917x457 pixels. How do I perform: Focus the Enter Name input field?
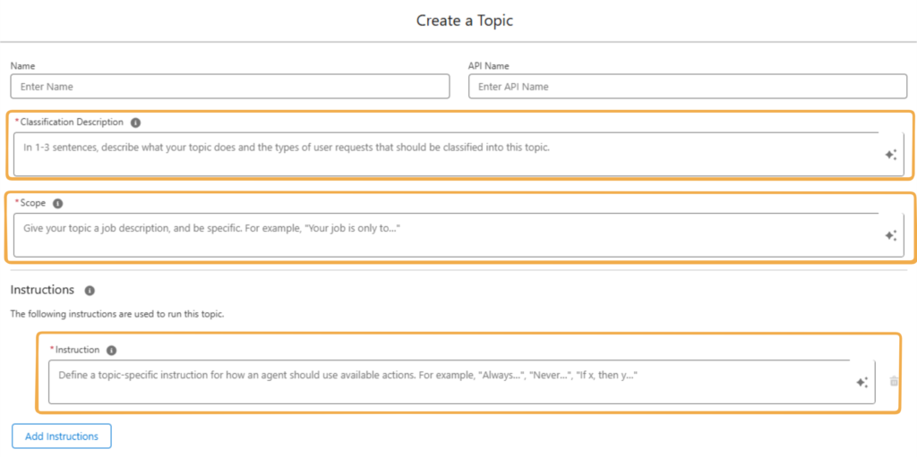[229, 87]
